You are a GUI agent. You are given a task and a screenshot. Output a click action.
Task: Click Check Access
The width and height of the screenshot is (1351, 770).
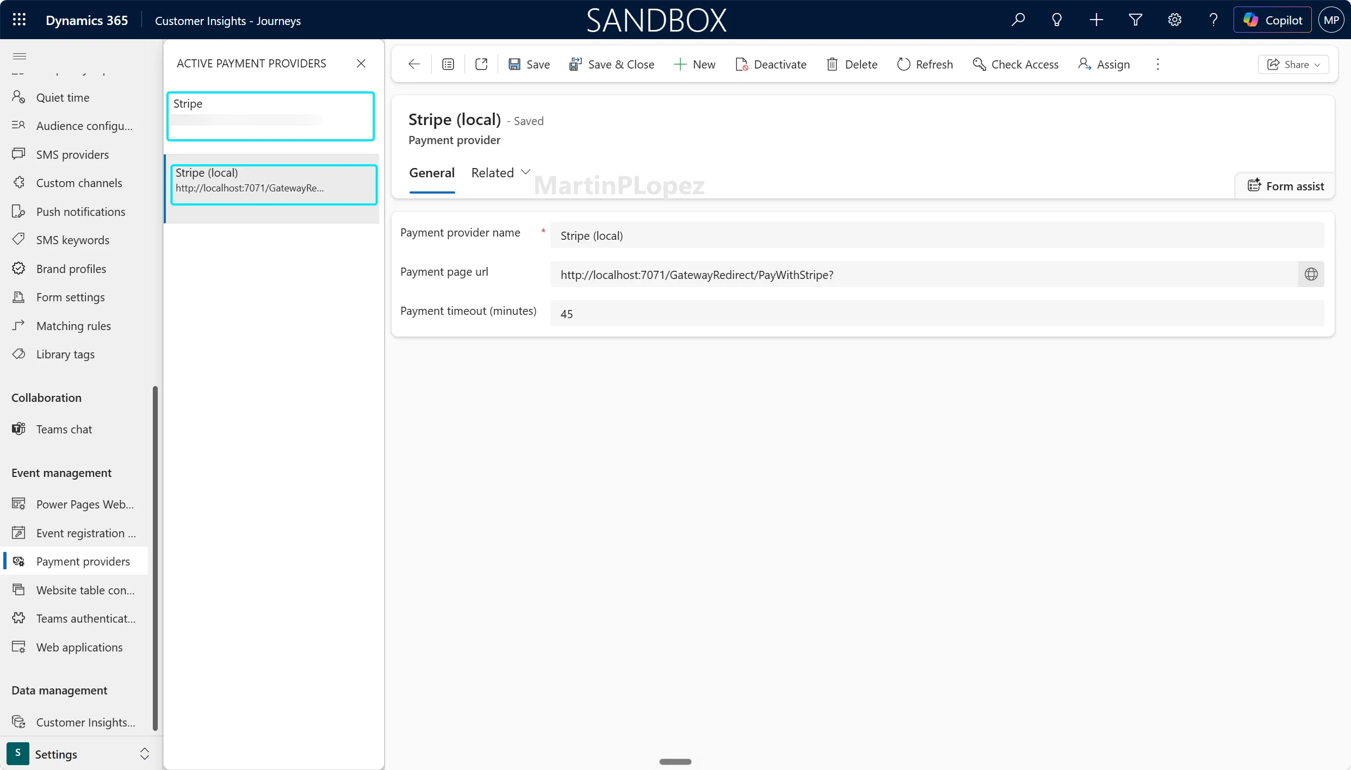1015,64
